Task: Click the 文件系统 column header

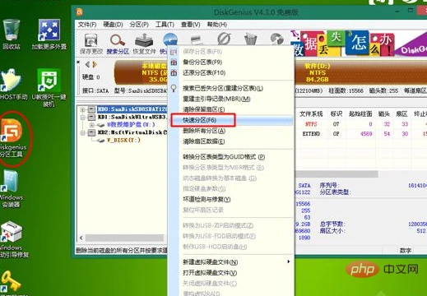Action: pos(311,113)
